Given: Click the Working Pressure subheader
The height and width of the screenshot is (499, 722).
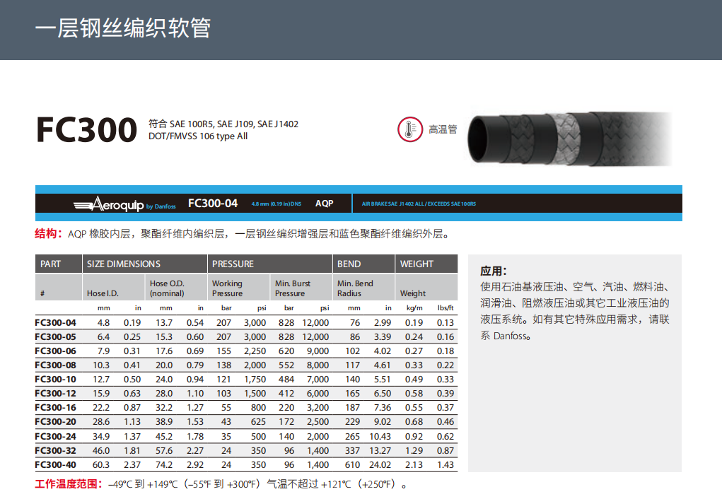Looking at the screenshot, I should [x=227, y=288].
